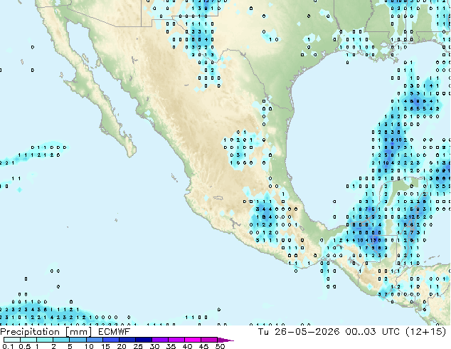Viewport: 451px width, 349px height.
Task: Click the 0.1–0.5 mm legend color swatch
Action: (x=12, y=340)
